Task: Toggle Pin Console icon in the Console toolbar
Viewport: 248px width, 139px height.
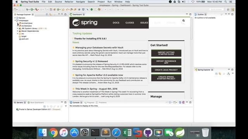Action: tap(180, 102)
